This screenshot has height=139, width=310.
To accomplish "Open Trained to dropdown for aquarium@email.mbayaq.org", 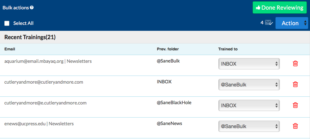I will point(249,64).
